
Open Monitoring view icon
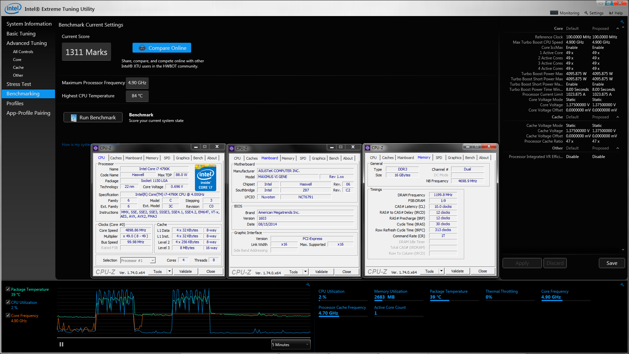pos(554,13)
